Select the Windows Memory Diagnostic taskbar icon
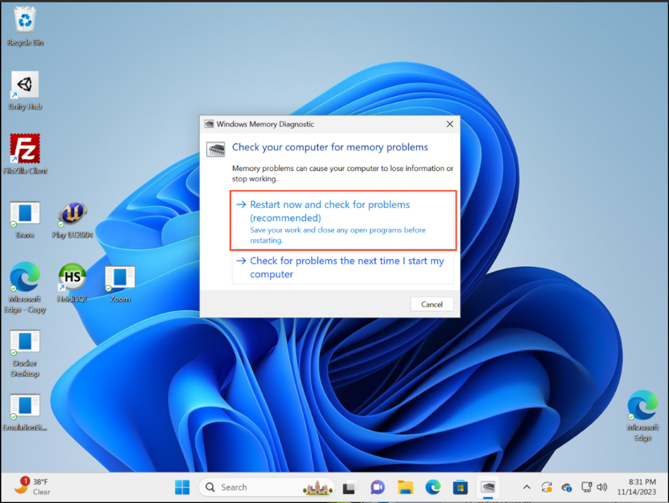This screenshot has width=669, height=503. [488, 486]
